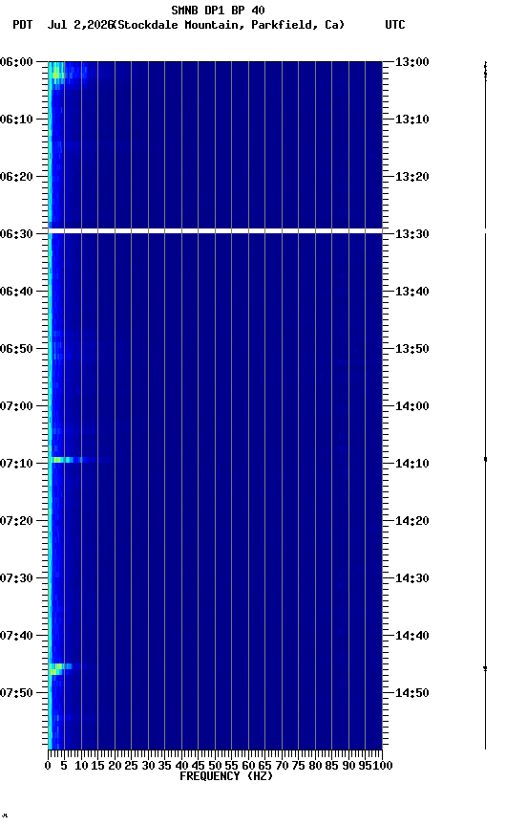Click the 13:00 UTC time label

tap(412, 62)
